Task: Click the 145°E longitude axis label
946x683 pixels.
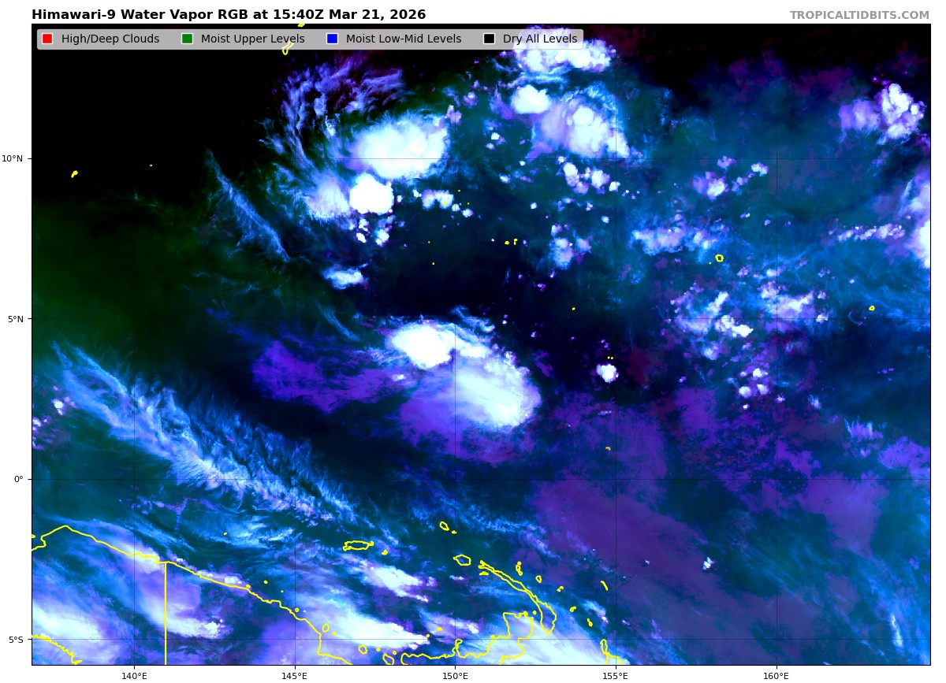Action: point(295,676)
